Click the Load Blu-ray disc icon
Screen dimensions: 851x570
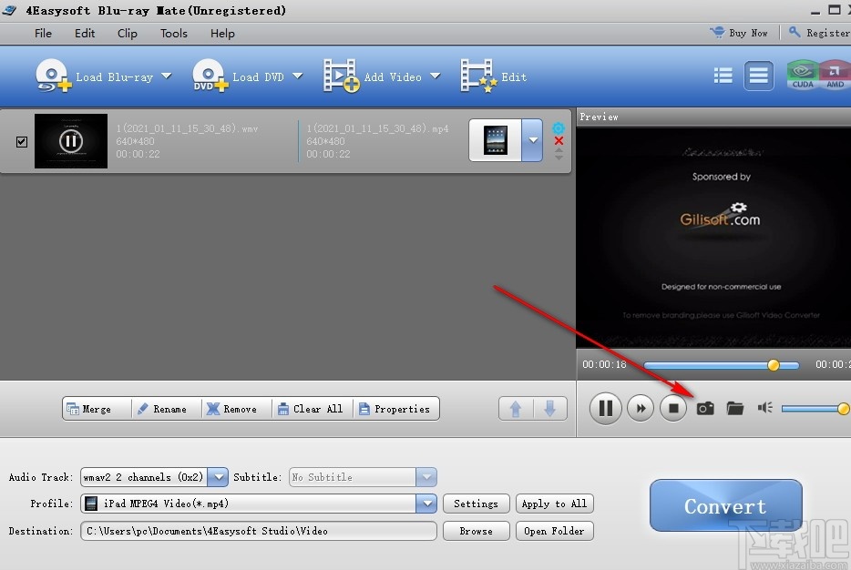click(53, 76)
